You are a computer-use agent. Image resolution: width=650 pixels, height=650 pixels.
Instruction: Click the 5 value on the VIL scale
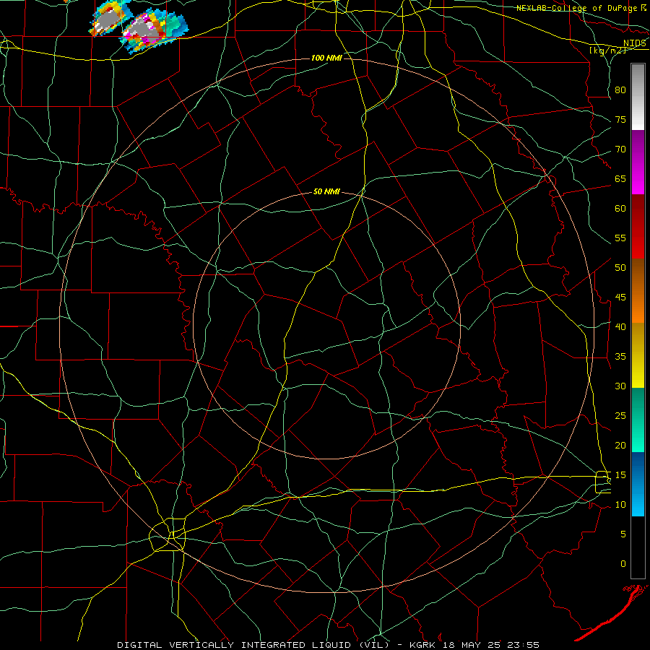coord(623,534)
